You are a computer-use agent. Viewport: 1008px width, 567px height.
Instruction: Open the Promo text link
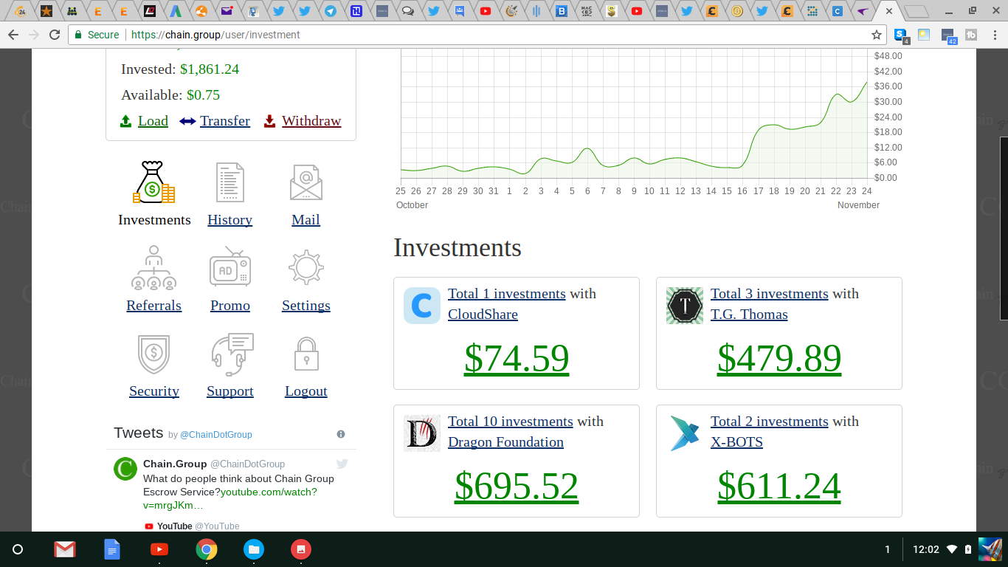click(x=230, y=306)
